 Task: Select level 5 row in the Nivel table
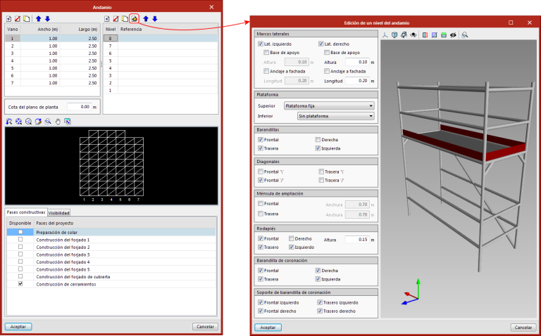coord(109,60)
